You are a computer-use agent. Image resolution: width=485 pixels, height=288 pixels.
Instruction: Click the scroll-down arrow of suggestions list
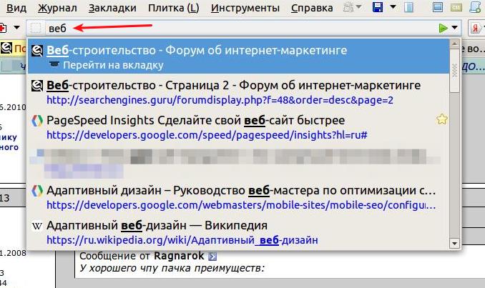pyautogui.click(x=454, y=244)
